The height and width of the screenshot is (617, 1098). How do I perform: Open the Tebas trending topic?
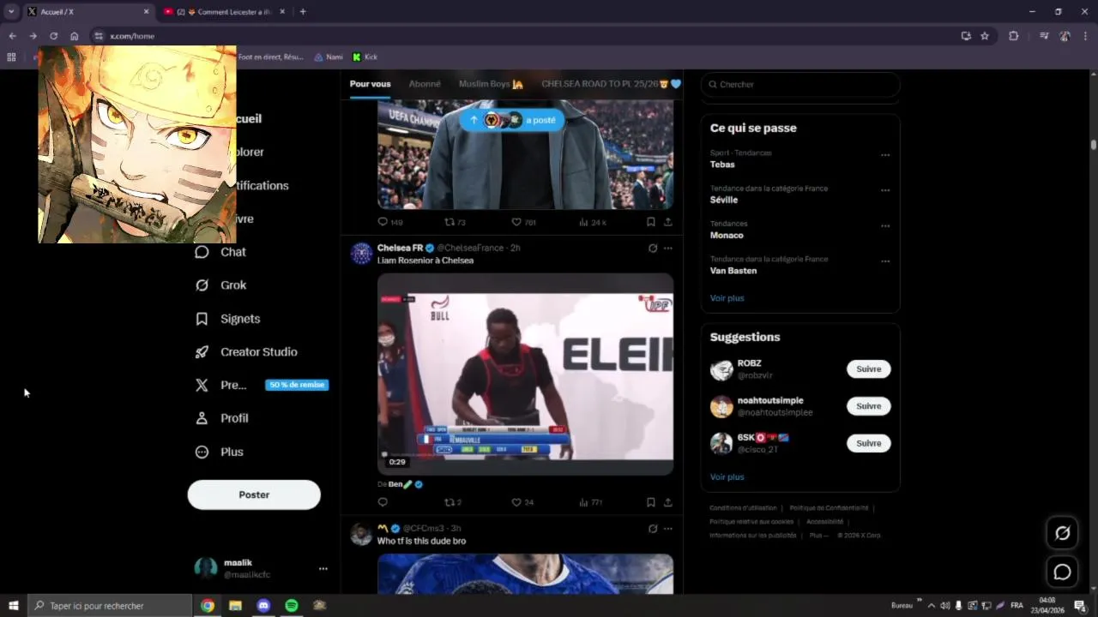point(722,165)
